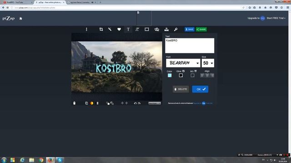Open Google Chrome from the taskbar
This screenshot has height=163, width=291.
tap(41, 160)
